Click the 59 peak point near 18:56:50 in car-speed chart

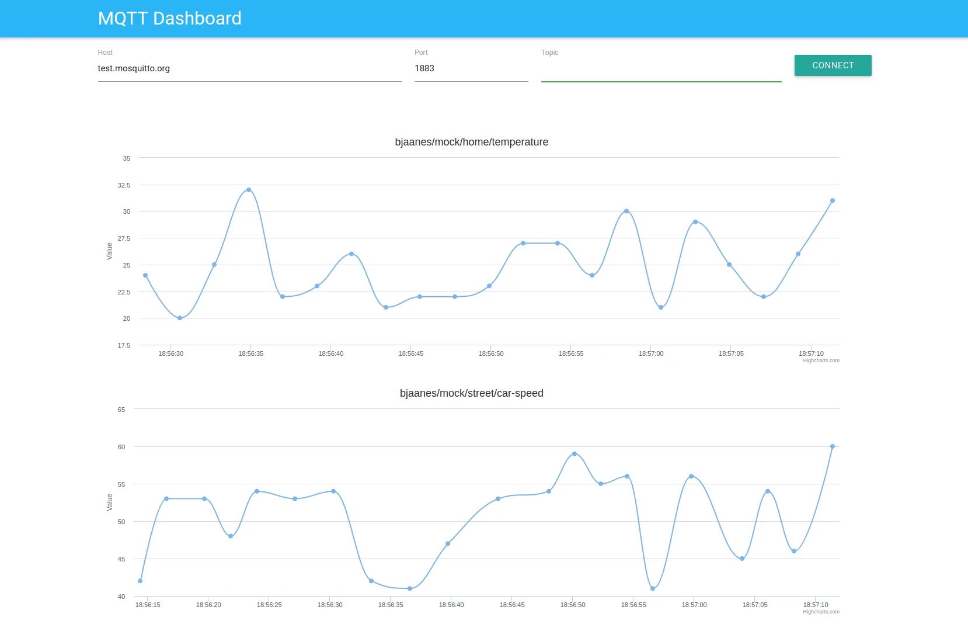[574, 454]
